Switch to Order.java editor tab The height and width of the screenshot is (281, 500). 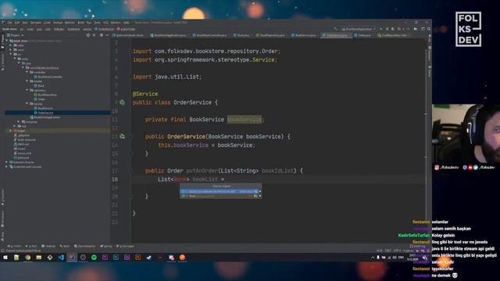pos(362,35)
